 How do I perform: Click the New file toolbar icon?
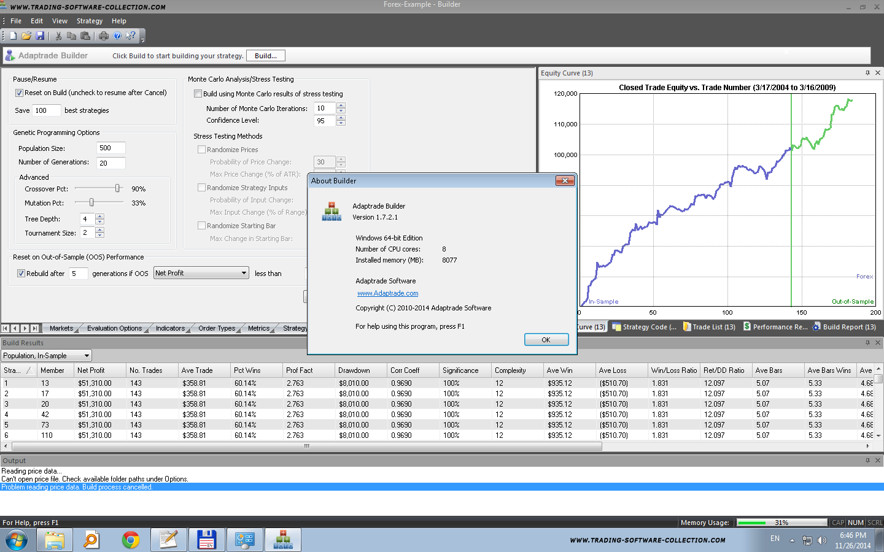[13, 36]
